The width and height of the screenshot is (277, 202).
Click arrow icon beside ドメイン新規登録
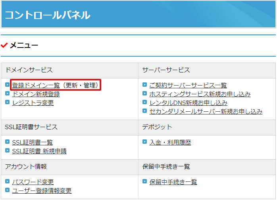(x=7, y=93)
